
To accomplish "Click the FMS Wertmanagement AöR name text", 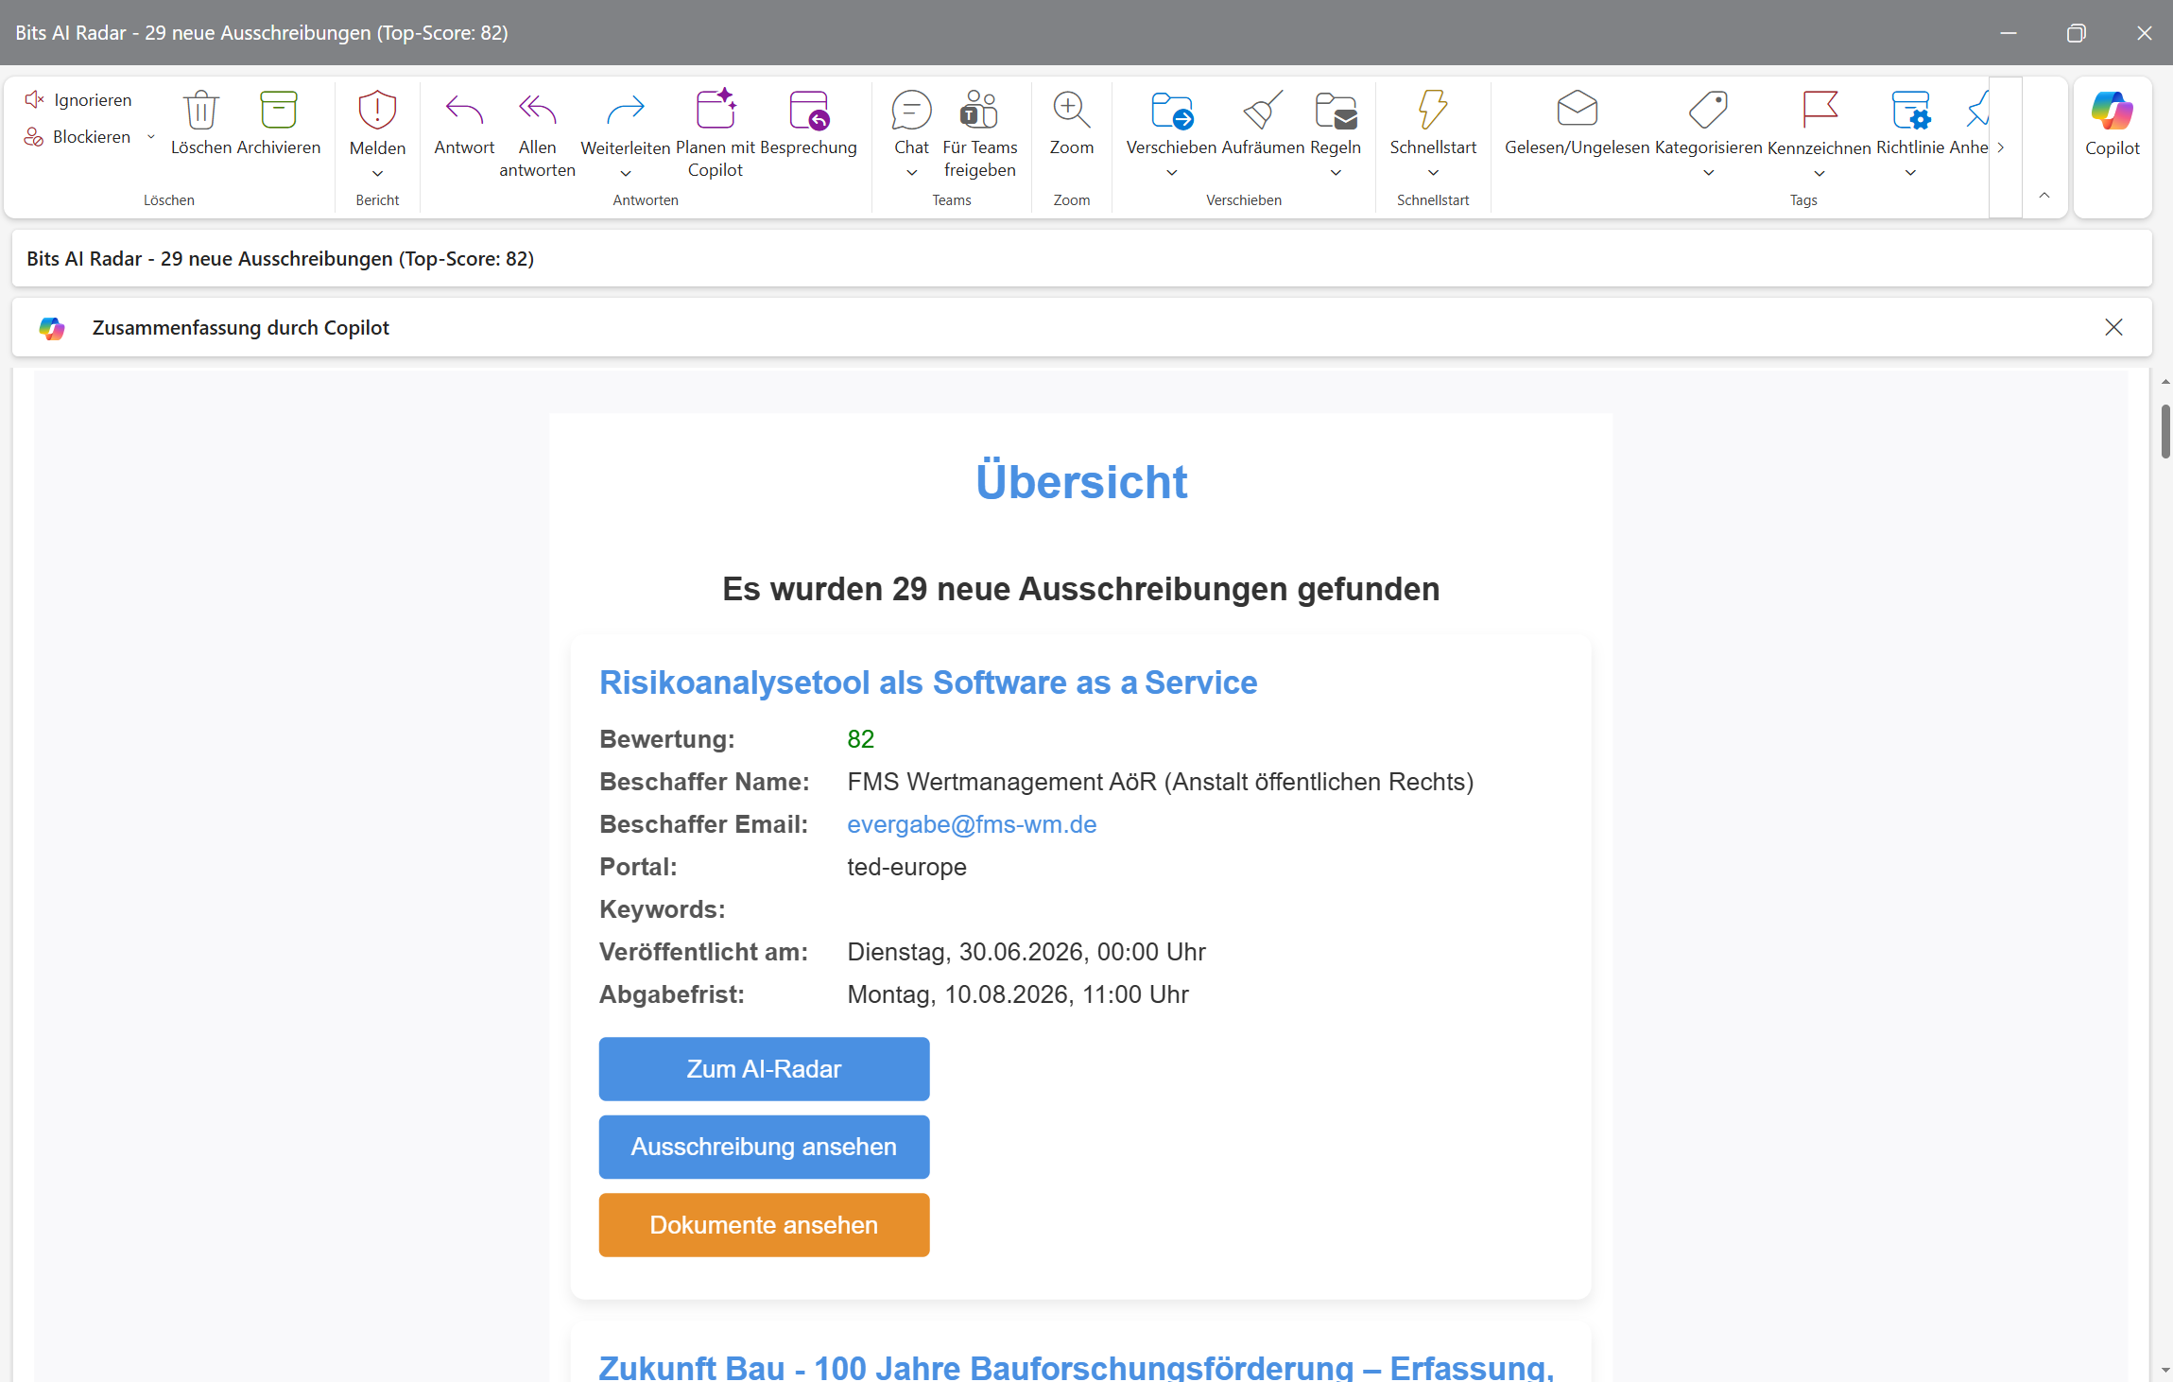I will click(x=1160, y=782).
